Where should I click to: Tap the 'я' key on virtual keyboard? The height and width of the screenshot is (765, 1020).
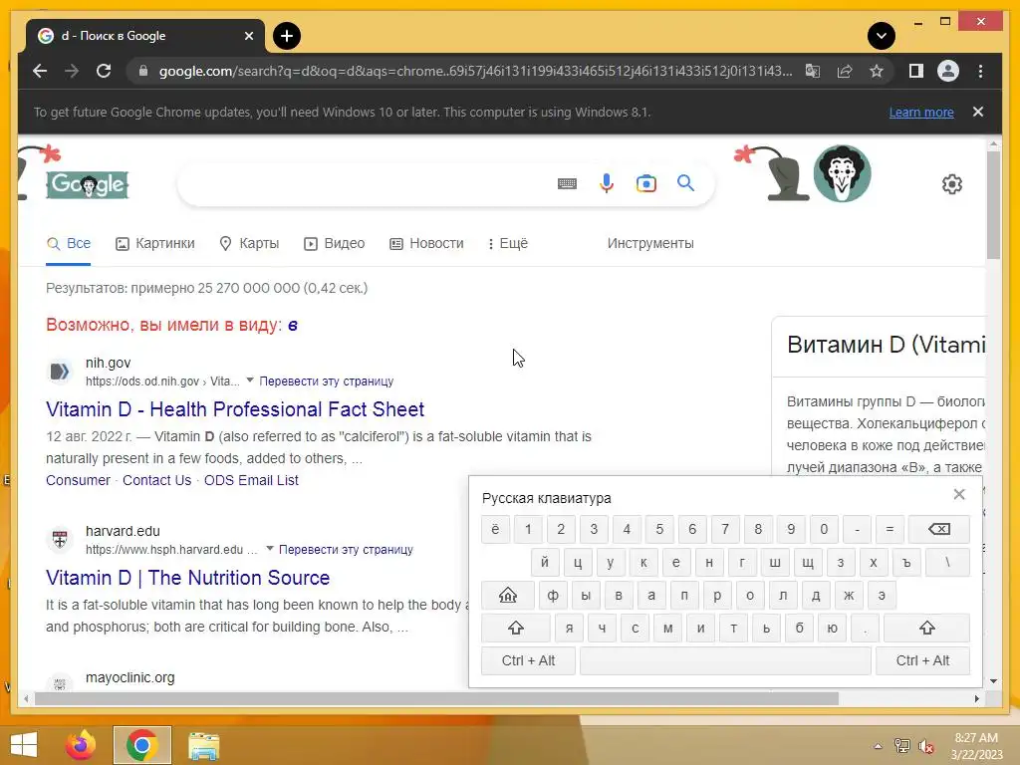[569, 628]
